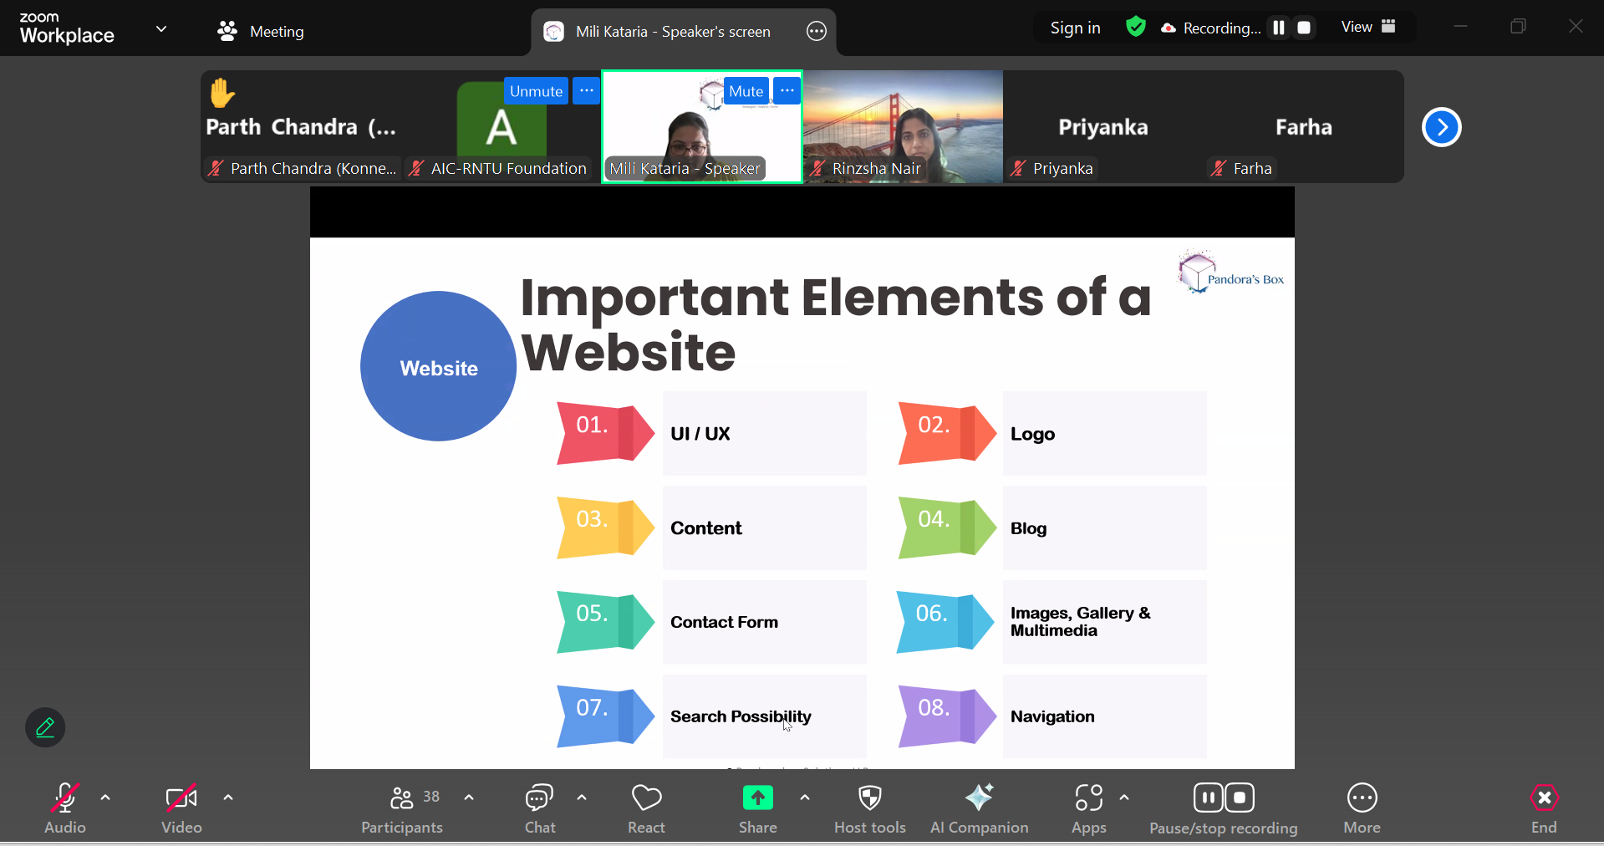Open Host tools shield icon
This screenshot has height=846, width=1604.
coord(869,799)
